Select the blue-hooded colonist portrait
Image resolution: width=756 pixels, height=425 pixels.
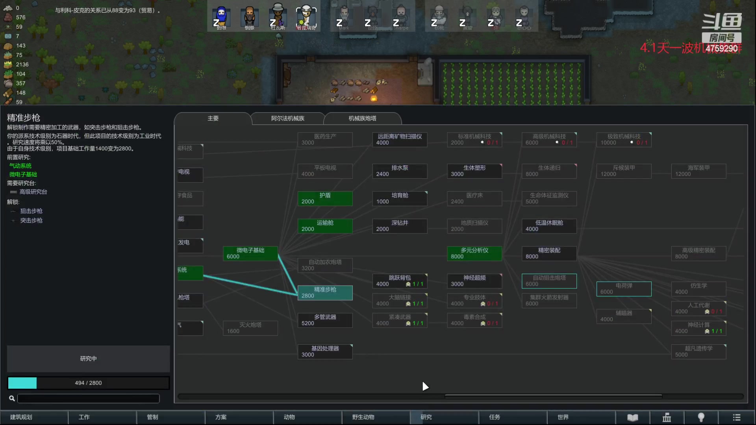tap(221, 17)
